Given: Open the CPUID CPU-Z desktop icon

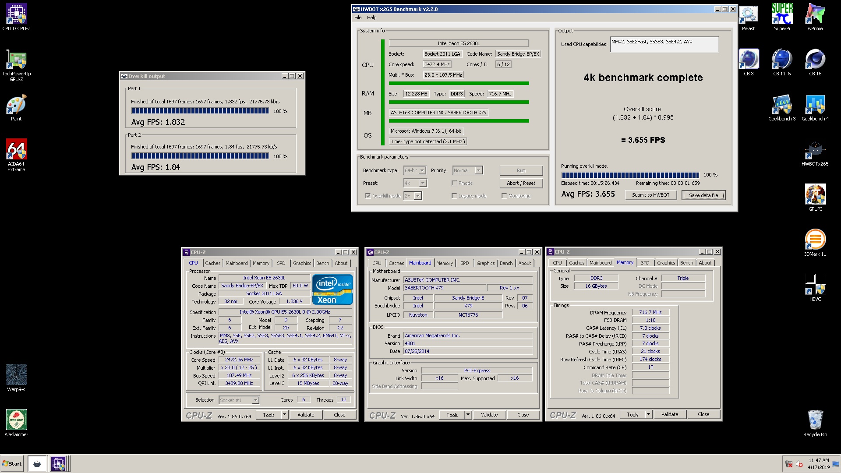Looking at the screenshot, I should [x=16, y=18].
